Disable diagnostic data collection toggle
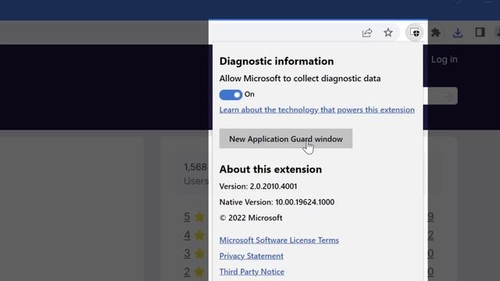 coord(231,94)
